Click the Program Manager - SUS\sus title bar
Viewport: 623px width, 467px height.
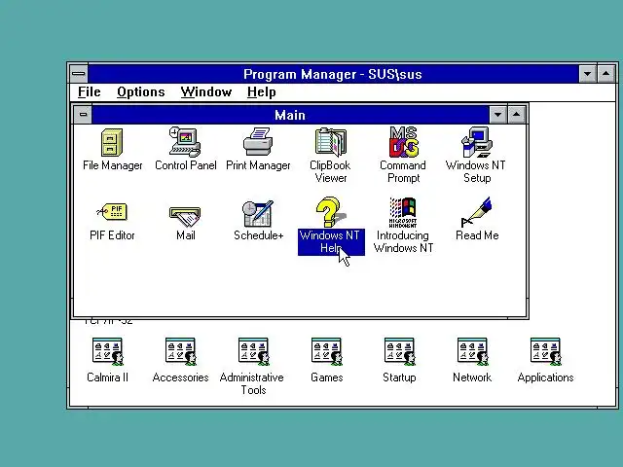pos(333,74)
